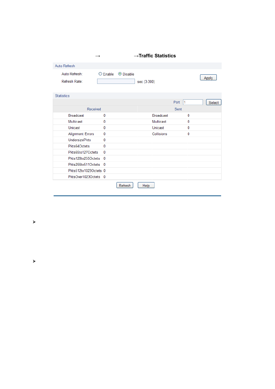Click the Sent Unicast label
The image size is (275, 389).
tap(158, 128)
